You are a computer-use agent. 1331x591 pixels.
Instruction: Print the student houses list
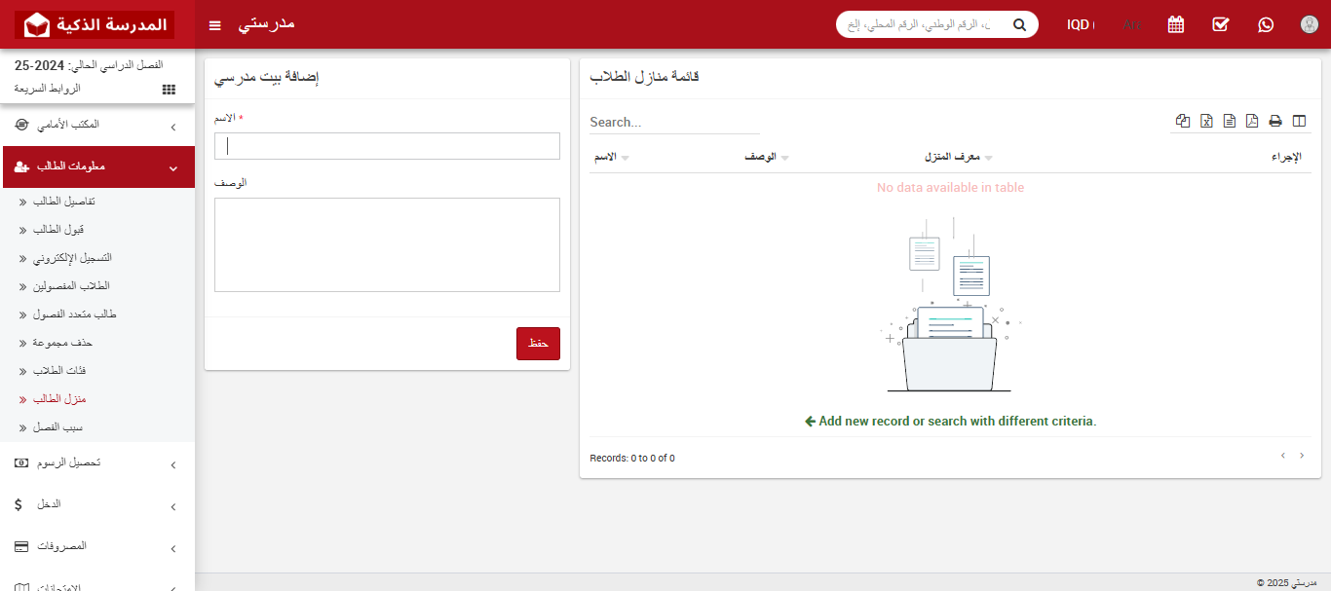tap(1274, 121)
